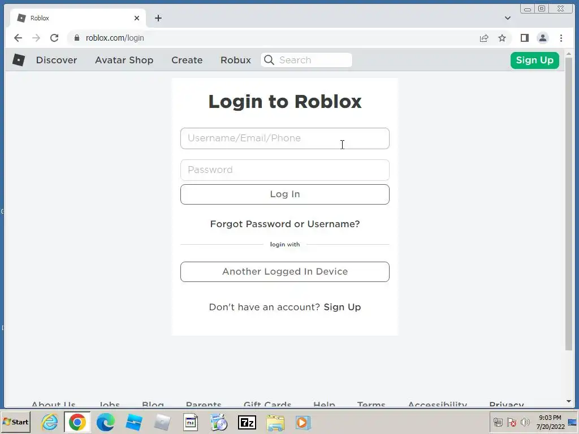This screenshot has height=434, width=579.
Task: Open a new browser tab
Action: [x=158, y=18]
